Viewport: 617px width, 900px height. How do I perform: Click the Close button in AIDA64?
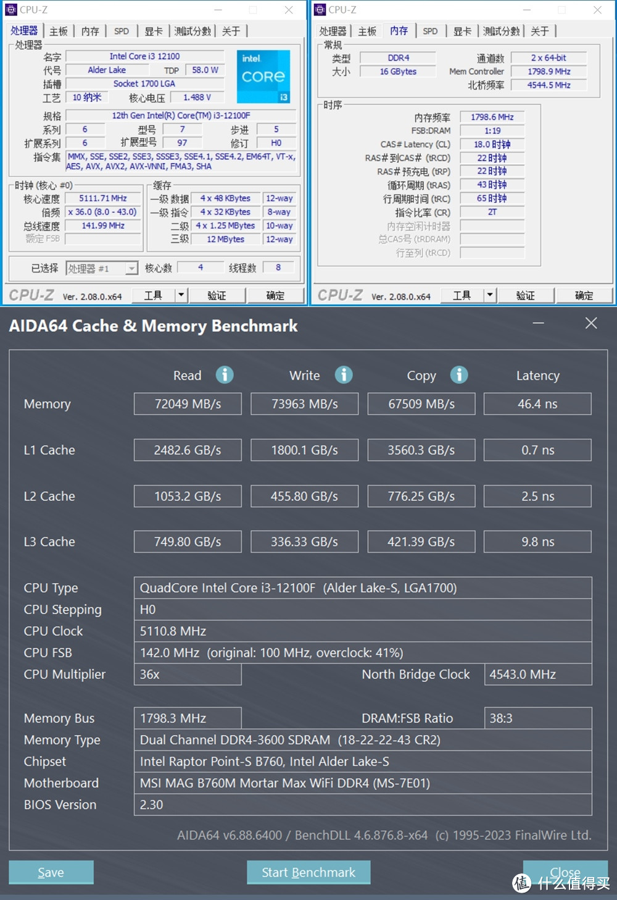coord(565,872)
